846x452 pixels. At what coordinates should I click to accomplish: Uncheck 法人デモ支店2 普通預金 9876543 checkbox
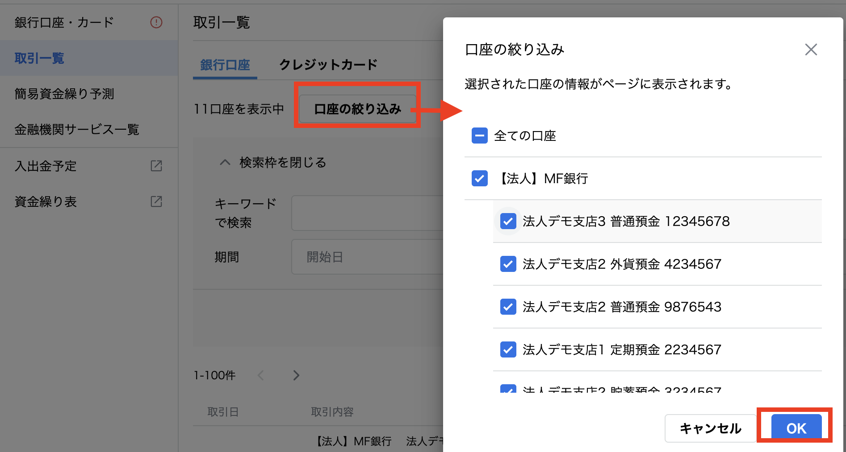tap(508, 307)
